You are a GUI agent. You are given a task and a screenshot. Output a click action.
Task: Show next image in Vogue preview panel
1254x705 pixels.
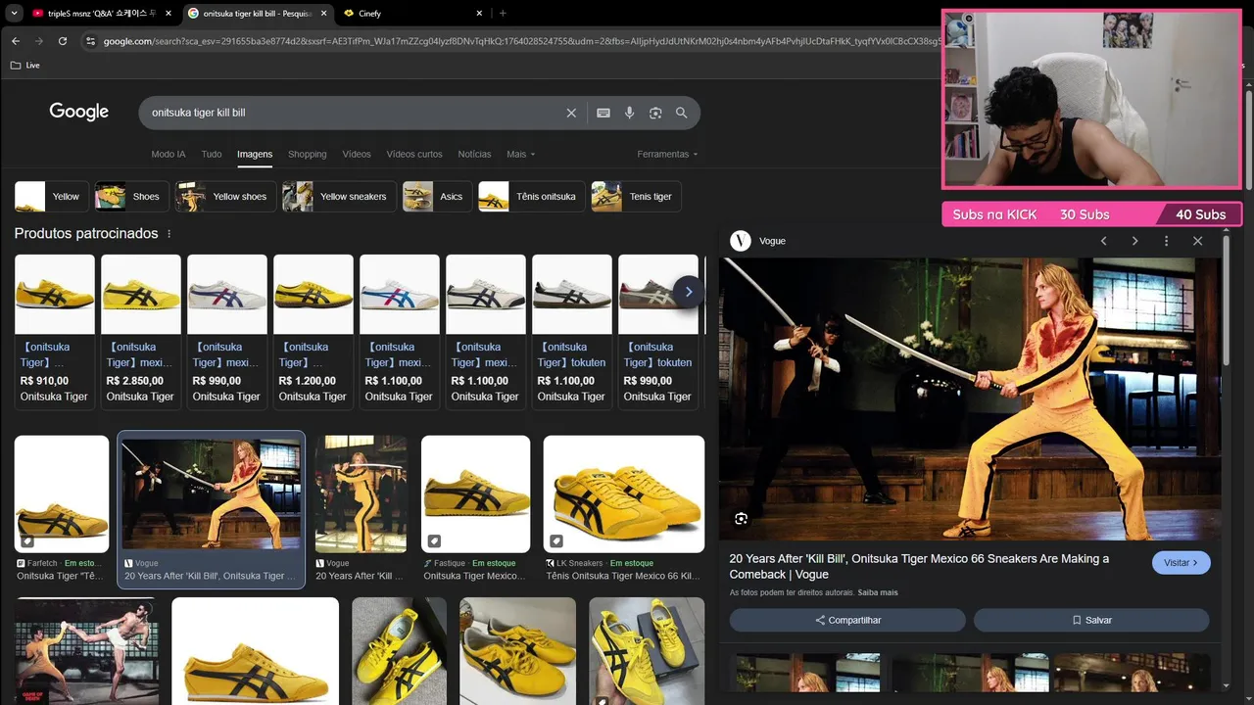tap(1134, 241)
